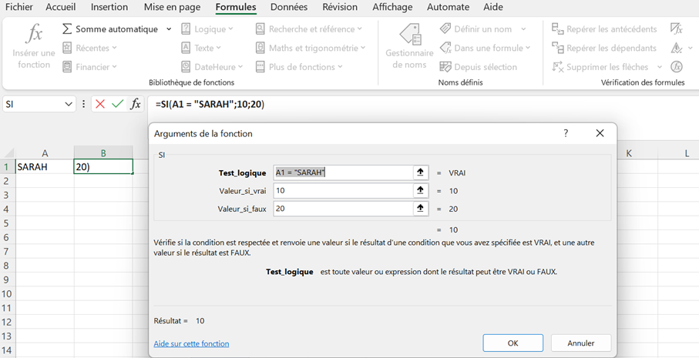
Task: Switch to the Affichage tab
Action: point(392,7)
